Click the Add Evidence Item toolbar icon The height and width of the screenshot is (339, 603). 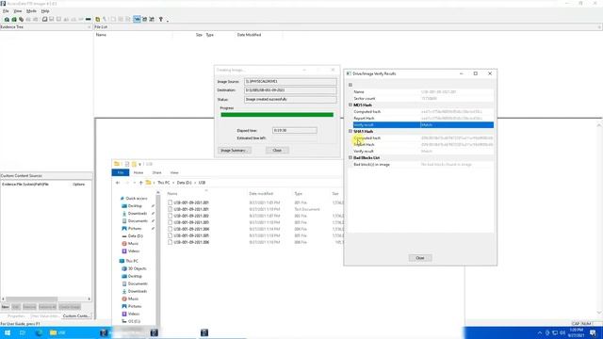(7, 19)
